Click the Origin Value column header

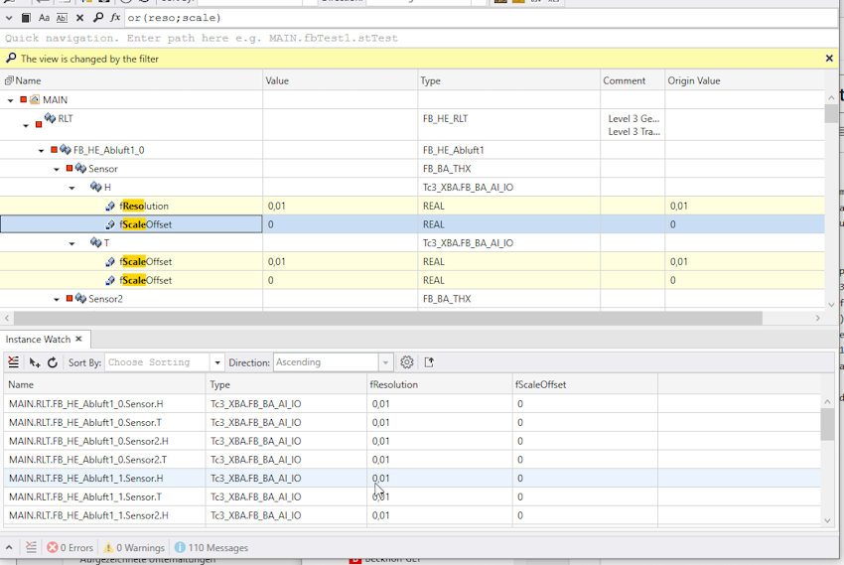tap(745, 80)
